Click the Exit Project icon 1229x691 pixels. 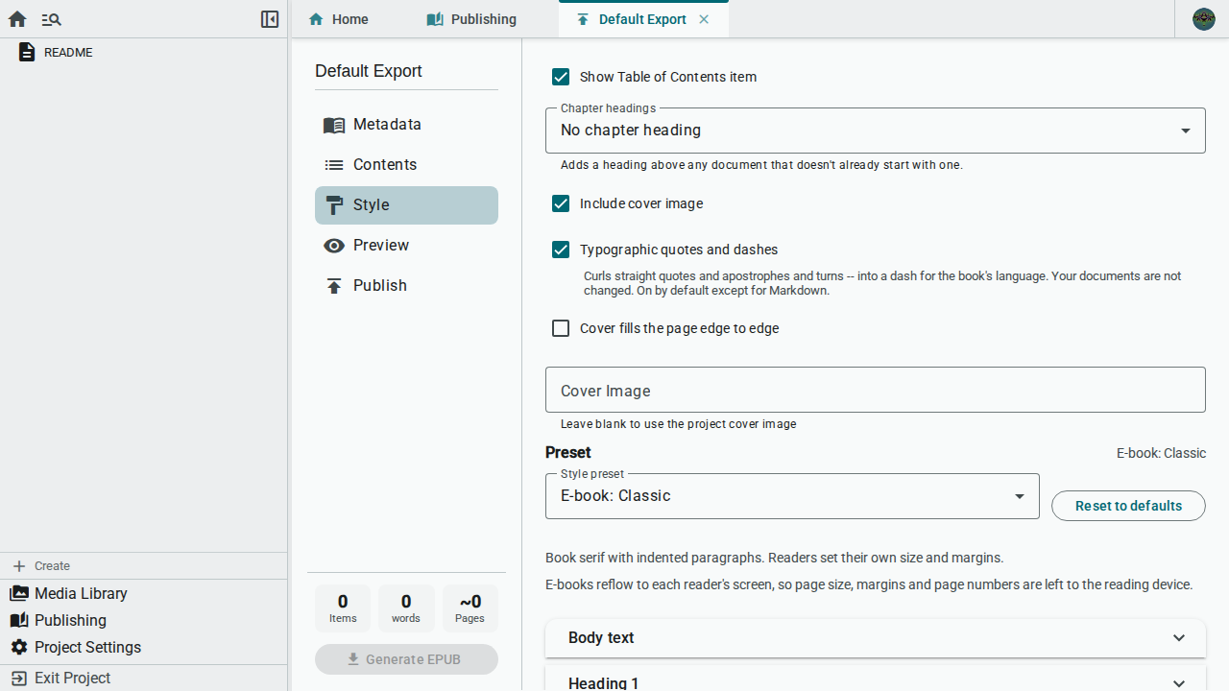[19, 678]
